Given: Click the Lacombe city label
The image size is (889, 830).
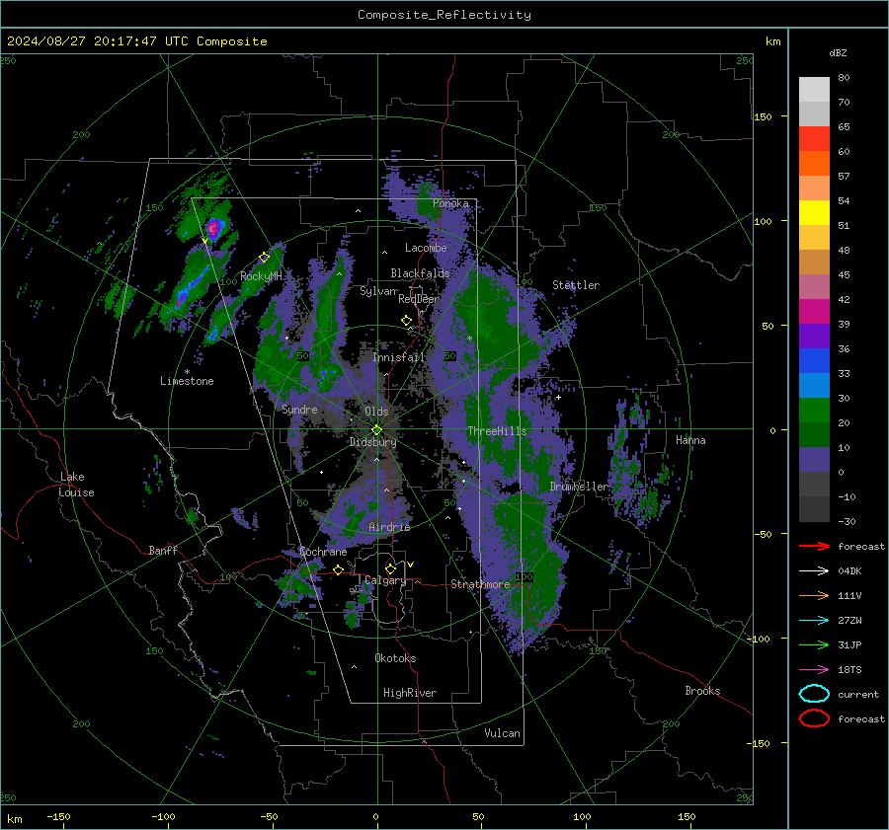Looking at the screenshot, I should [x=426, y=248].
